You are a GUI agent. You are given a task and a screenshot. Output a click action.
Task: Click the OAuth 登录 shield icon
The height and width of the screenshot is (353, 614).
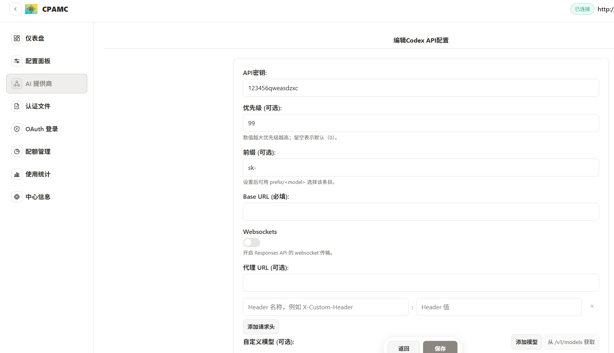17,129
